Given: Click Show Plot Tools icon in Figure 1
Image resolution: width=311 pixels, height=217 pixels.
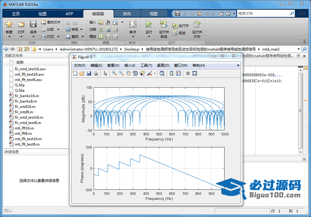Looking at the screenshot, I should [194, 73].
